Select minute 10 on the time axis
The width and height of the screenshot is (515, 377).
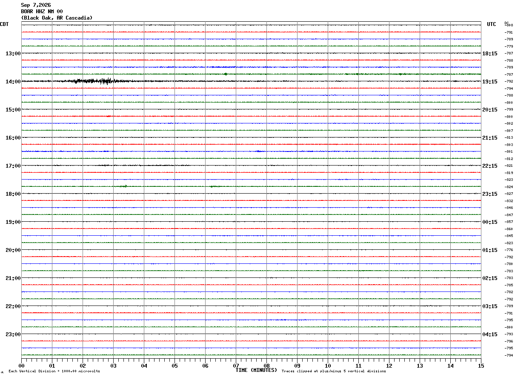(x=328, y=366)
